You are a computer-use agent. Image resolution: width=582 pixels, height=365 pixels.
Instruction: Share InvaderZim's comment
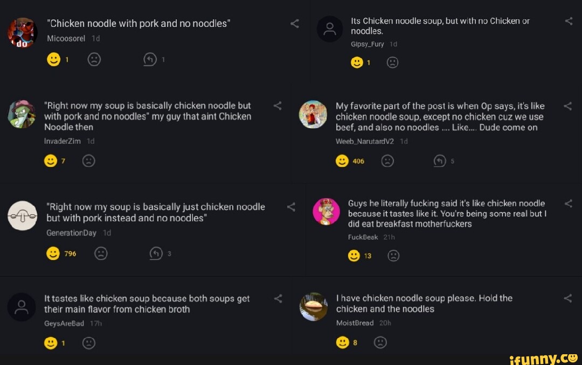pos(278,106)
